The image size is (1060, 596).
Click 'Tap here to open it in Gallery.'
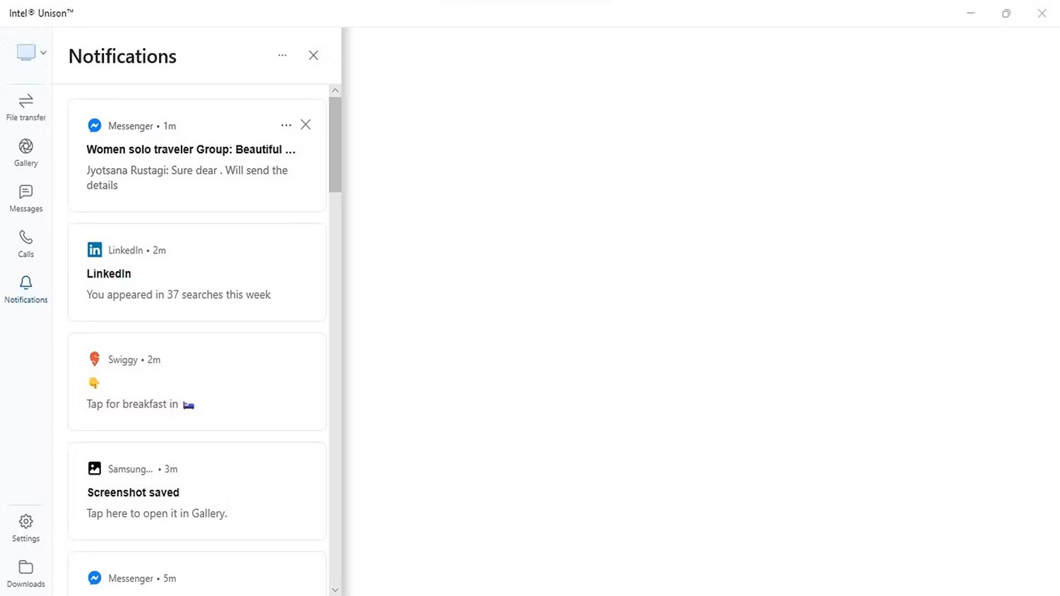point(157,514)
